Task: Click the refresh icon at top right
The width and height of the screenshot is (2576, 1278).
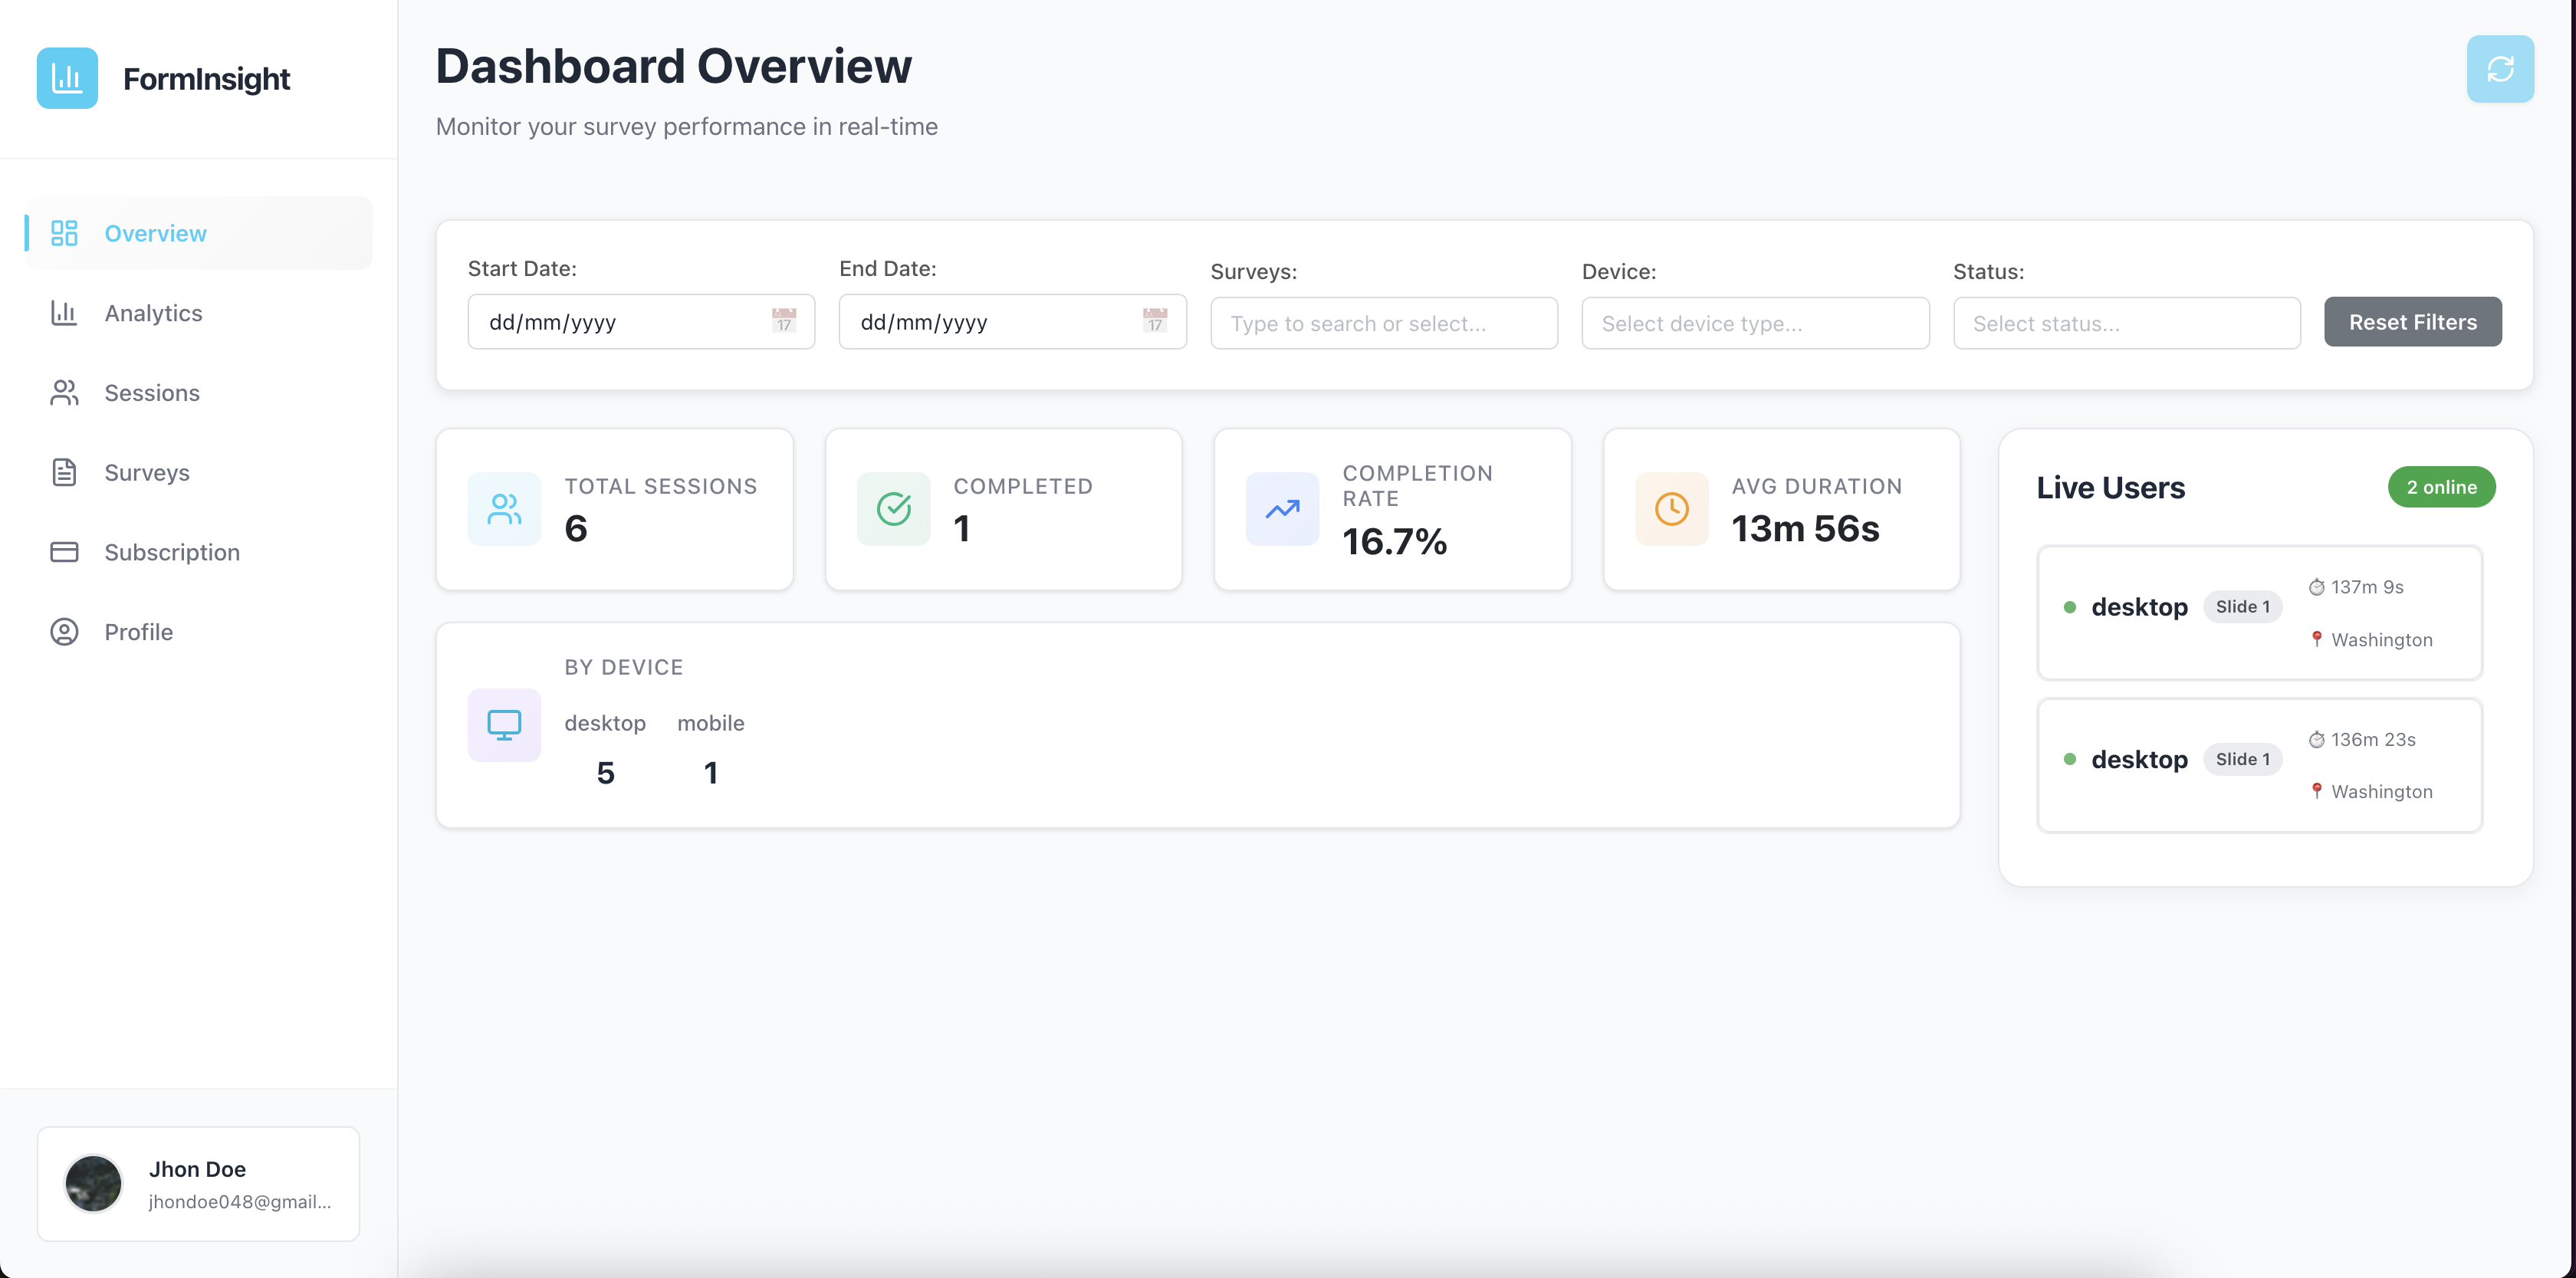Action: coord(2500,68)
